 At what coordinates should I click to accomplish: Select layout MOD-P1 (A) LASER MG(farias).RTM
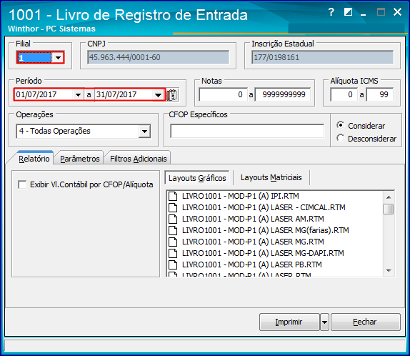pos(266,230)
